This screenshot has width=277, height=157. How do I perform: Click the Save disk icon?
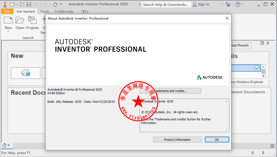click(29, 4)
